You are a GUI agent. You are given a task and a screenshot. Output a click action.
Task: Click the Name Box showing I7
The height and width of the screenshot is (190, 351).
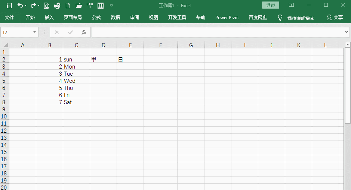16,32
